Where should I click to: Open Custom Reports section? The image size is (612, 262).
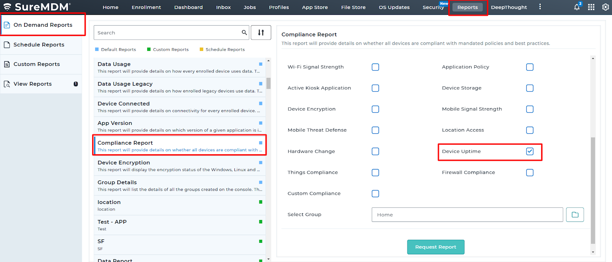[41, 64]
